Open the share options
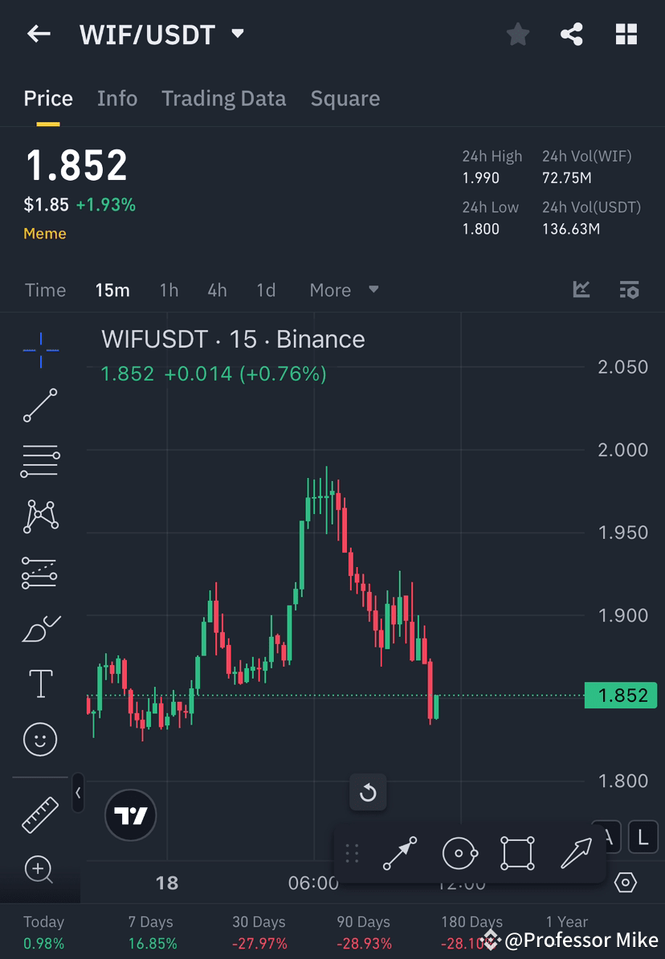665x959 pixels. point(572,34)
